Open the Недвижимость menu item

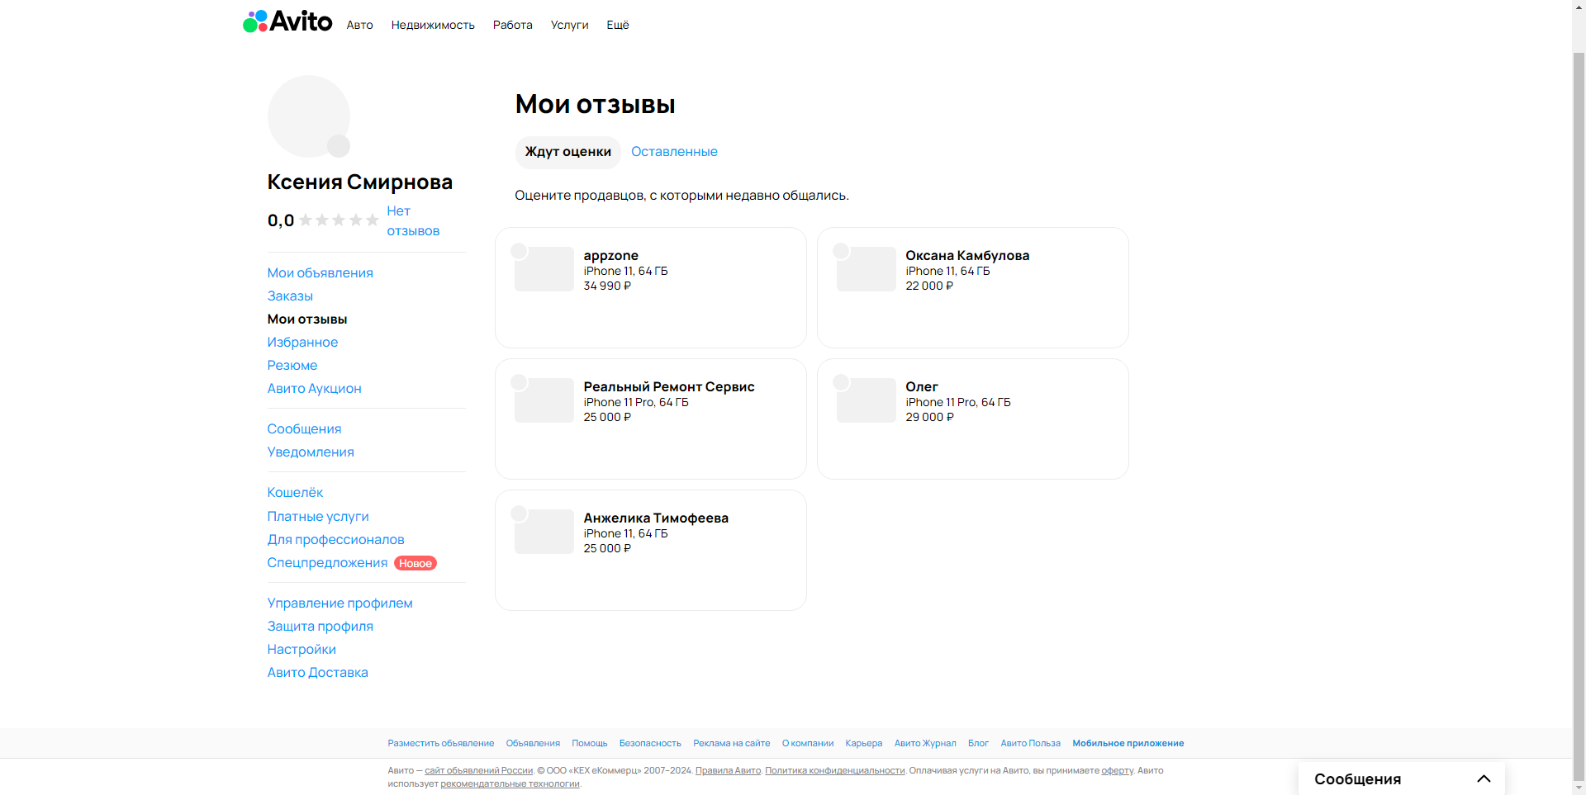[433, 25]
